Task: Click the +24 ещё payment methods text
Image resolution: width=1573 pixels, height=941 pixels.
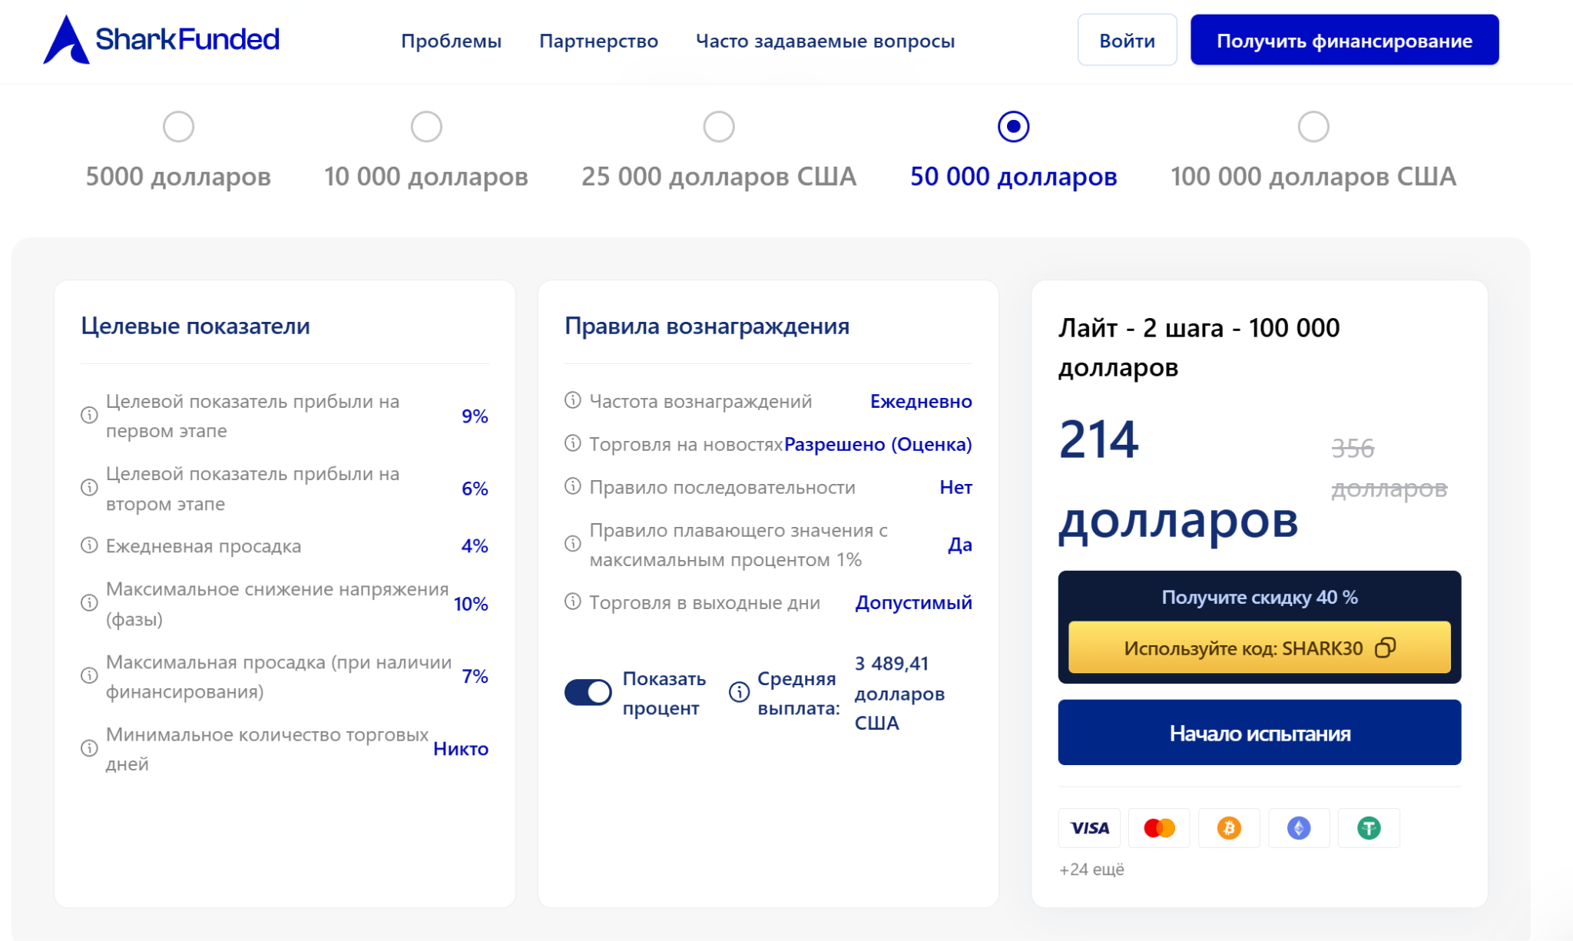Action: (x=1091, y=870)
